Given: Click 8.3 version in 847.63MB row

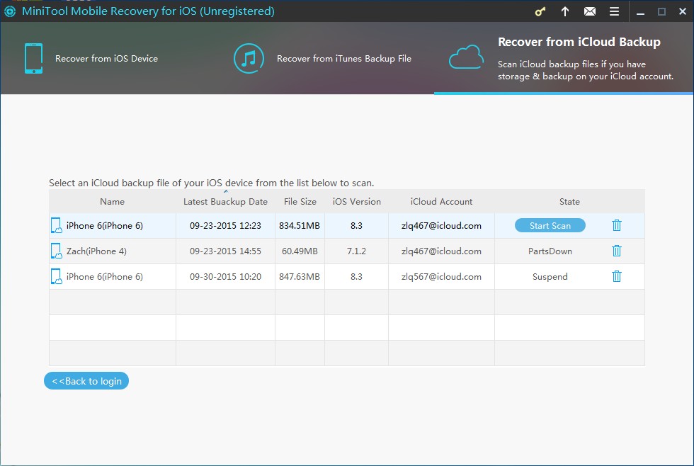Looking at the screenshot, I should click(x=356, y=277).
